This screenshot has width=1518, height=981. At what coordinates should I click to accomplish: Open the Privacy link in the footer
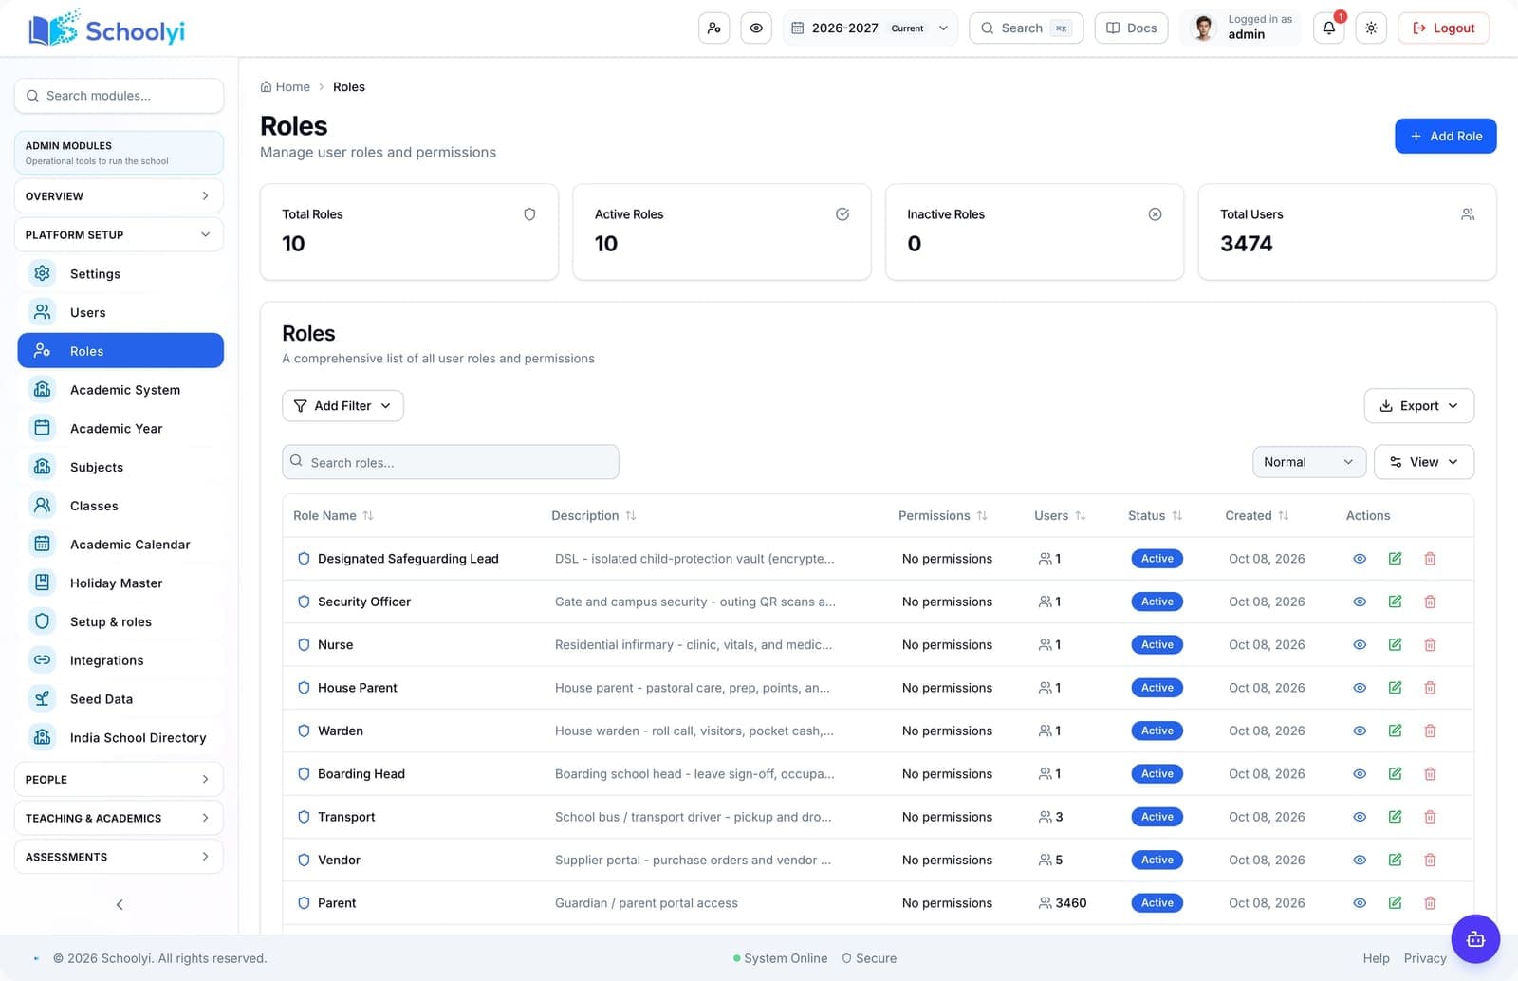point(1425,958)
